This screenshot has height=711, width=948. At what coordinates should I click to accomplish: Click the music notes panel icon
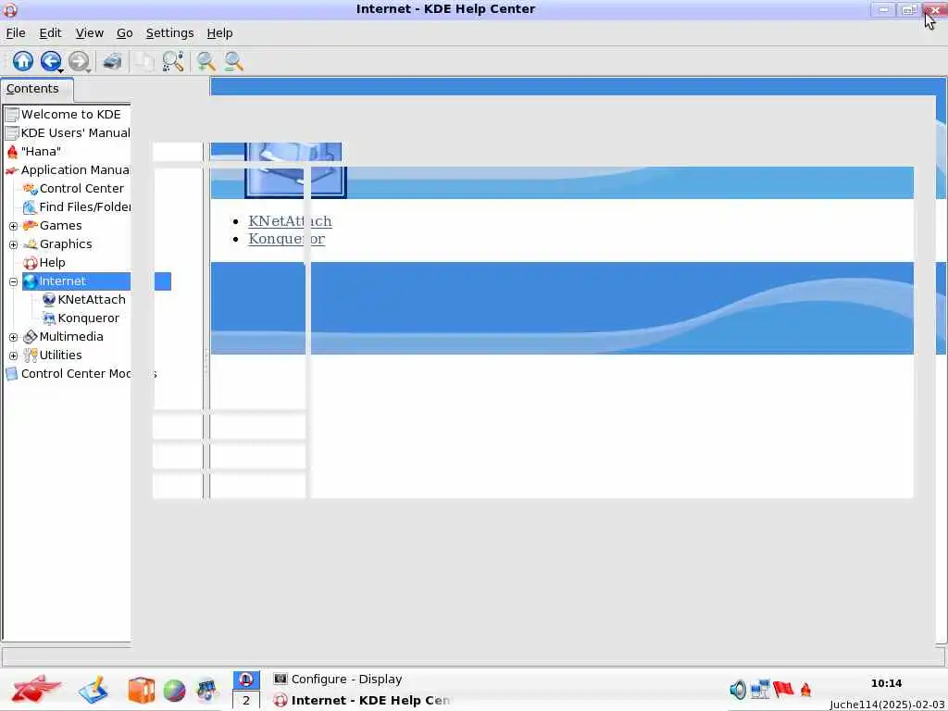[x=206, y=690]
